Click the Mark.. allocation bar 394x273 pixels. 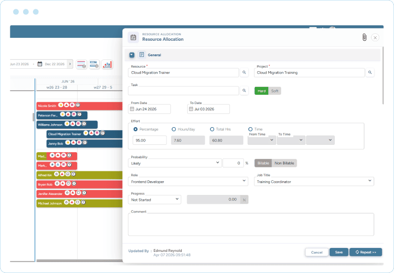tap(57, 165)
